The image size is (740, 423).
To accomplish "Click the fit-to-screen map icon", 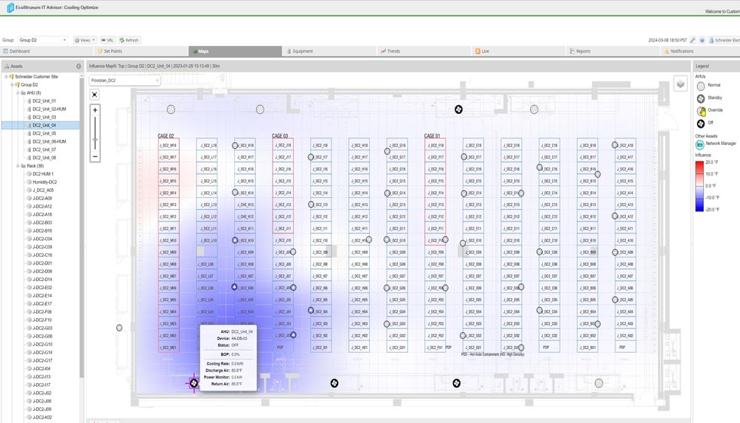I will tap(94, 94).
